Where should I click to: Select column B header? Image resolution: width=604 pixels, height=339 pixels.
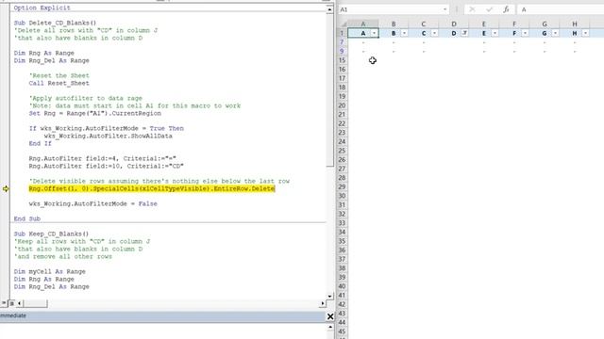tap(394, 24)
